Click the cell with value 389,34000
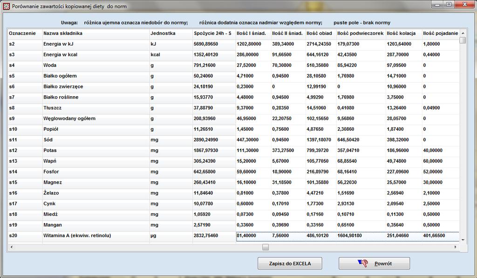 288,44
